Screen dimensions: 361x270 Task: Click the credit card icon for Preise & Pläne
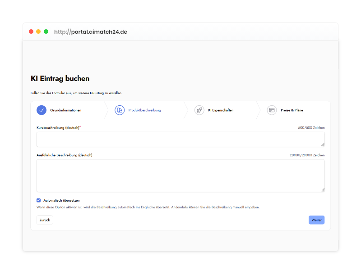[x=272, y=110]
